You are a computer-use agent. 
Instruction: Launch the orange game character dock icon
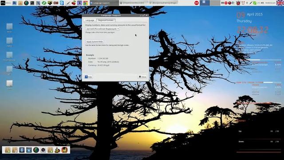65,150
